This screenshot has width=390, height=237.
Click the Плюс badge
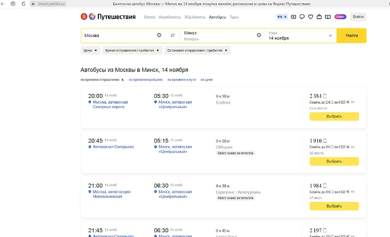pyautogui.click(x=340, y=17)
